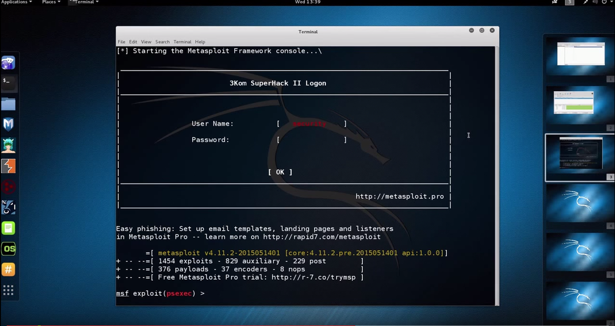615x326 pixels.
Task: Click the '3Kom SuperHack II Logon' title
Action: 278,83
